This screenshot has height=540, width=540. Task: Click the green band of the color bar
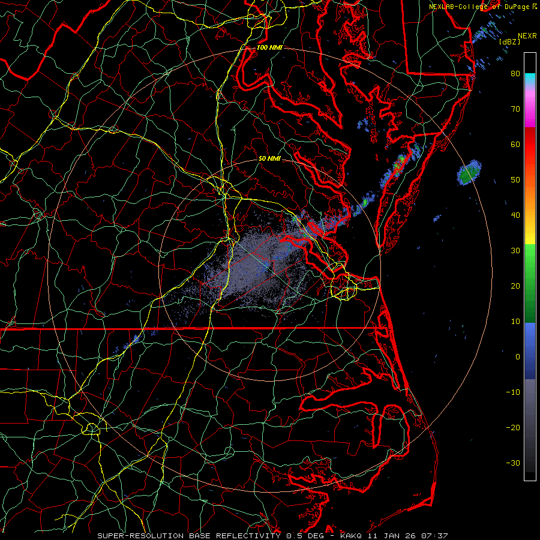coord(530,283)
